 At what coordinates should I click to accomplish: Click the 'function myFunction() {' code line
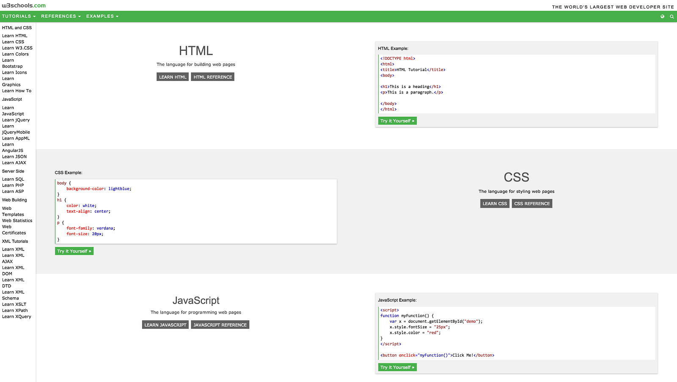(407, 316)
